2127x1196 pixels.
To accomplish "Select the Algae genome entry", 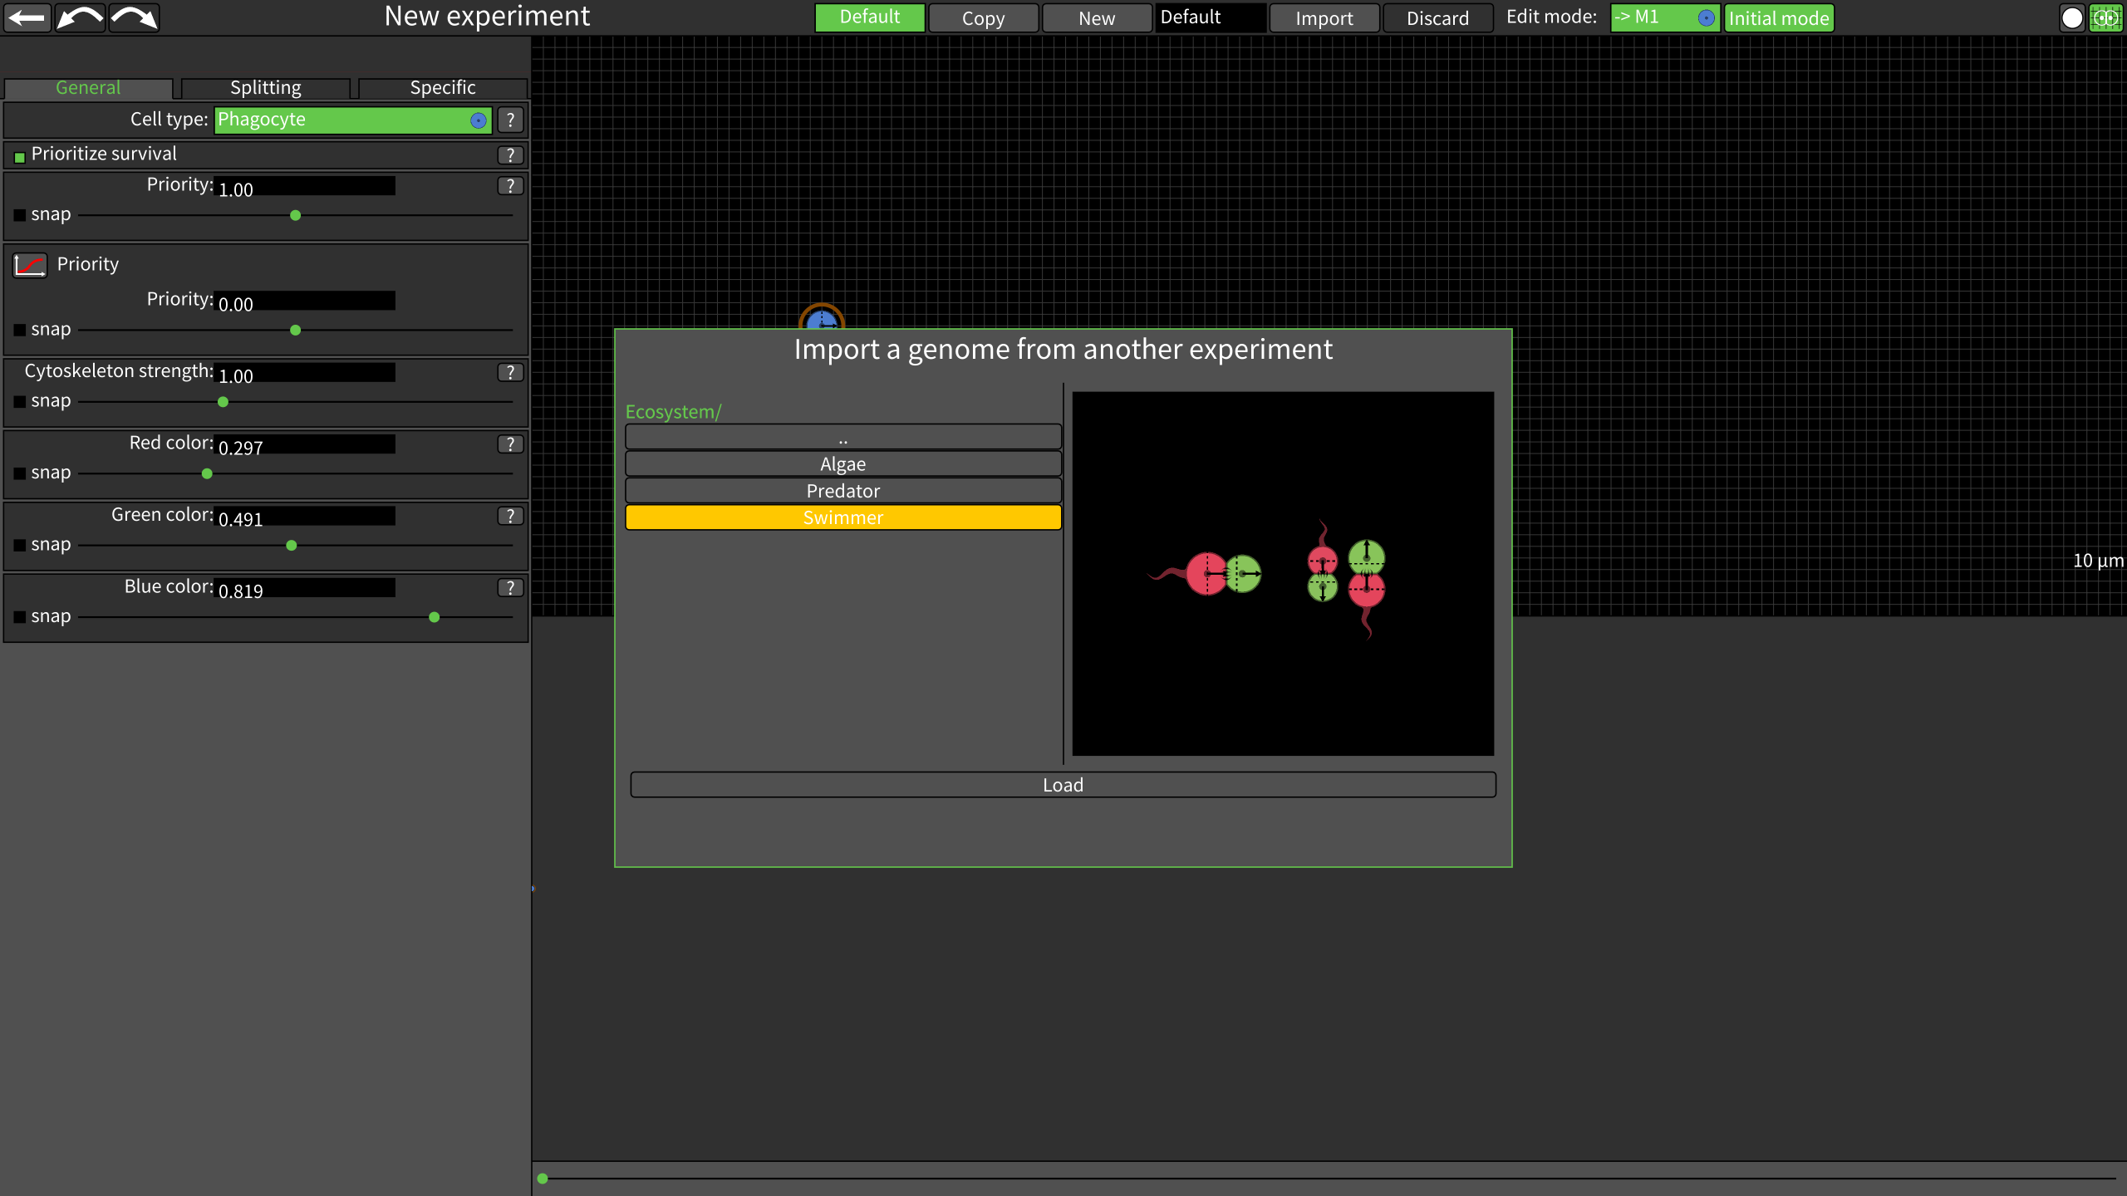I will pos(843,463).
